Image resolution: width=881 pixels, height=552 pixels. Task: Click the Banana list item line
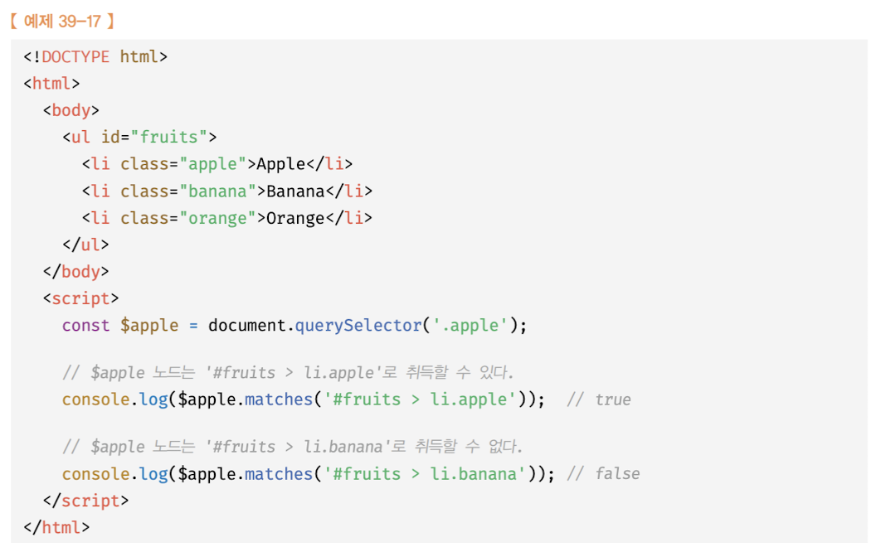point(227,191)
